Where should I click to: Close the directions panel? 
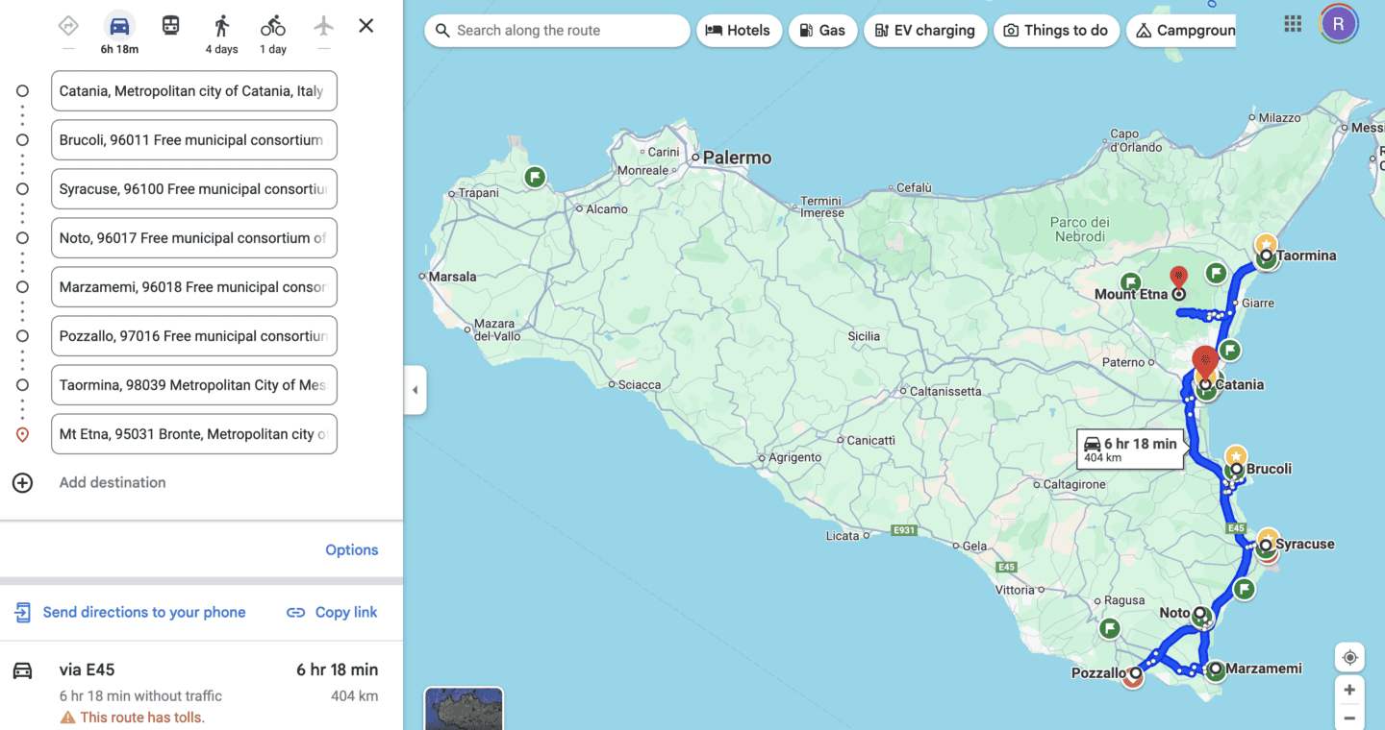366,26
